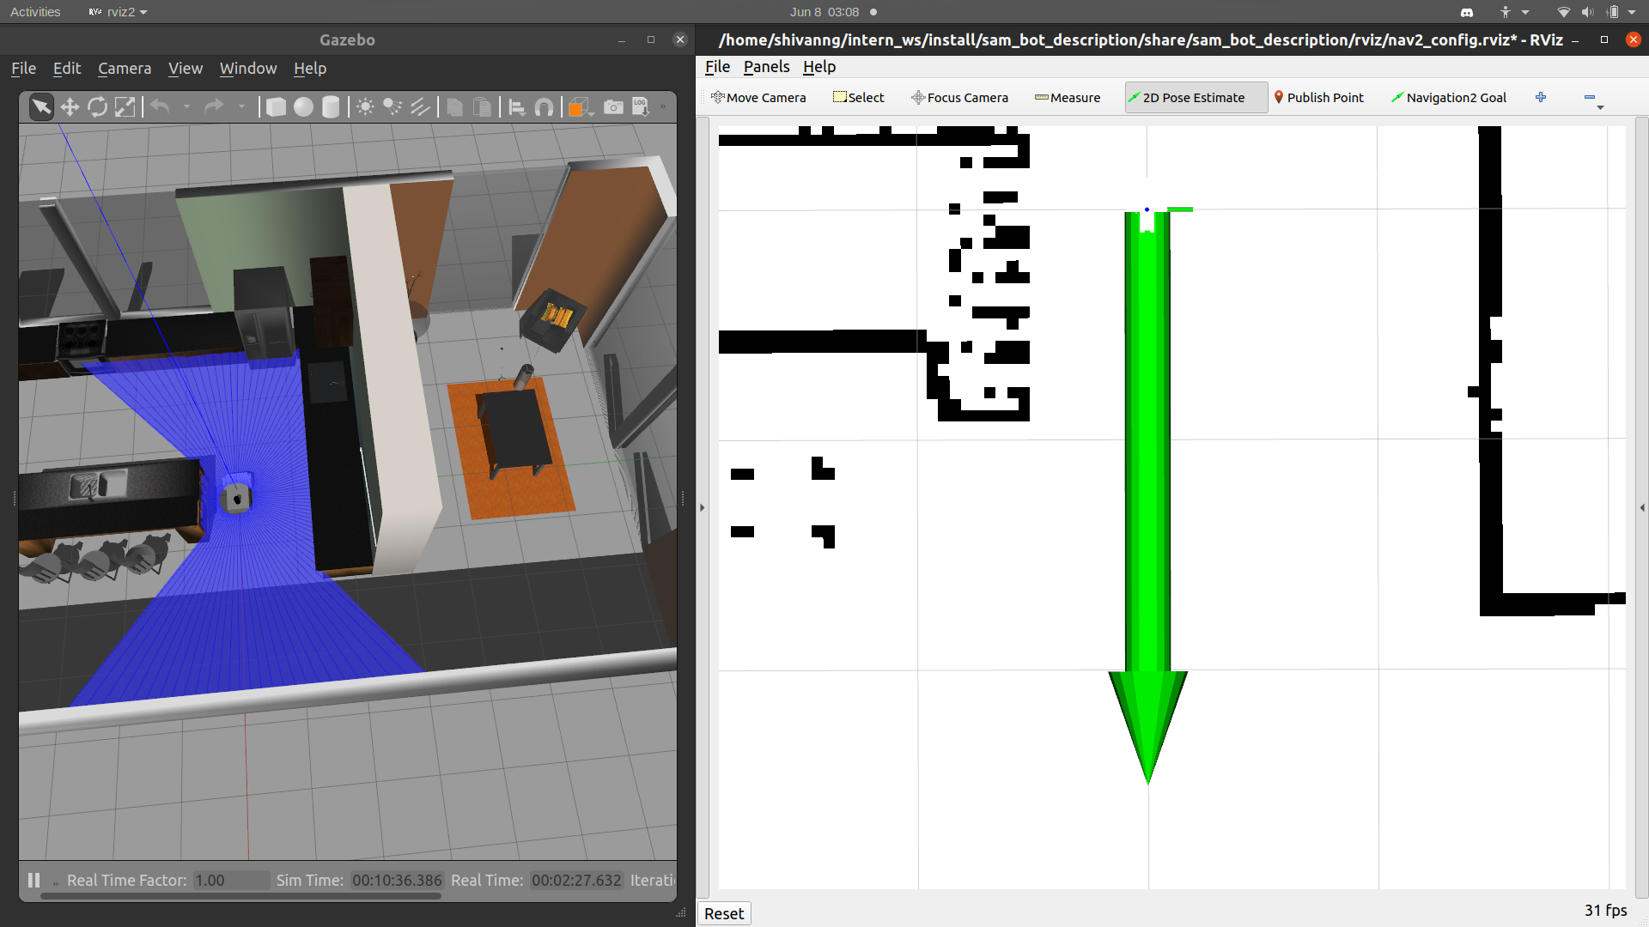Click the Real Time Factor field
1649x927 pixels.
click(230, 880)
